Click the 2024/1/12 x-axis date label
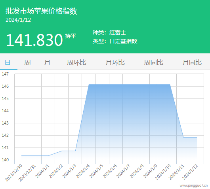This screenshot has height=189, width=210. [190, 172]
